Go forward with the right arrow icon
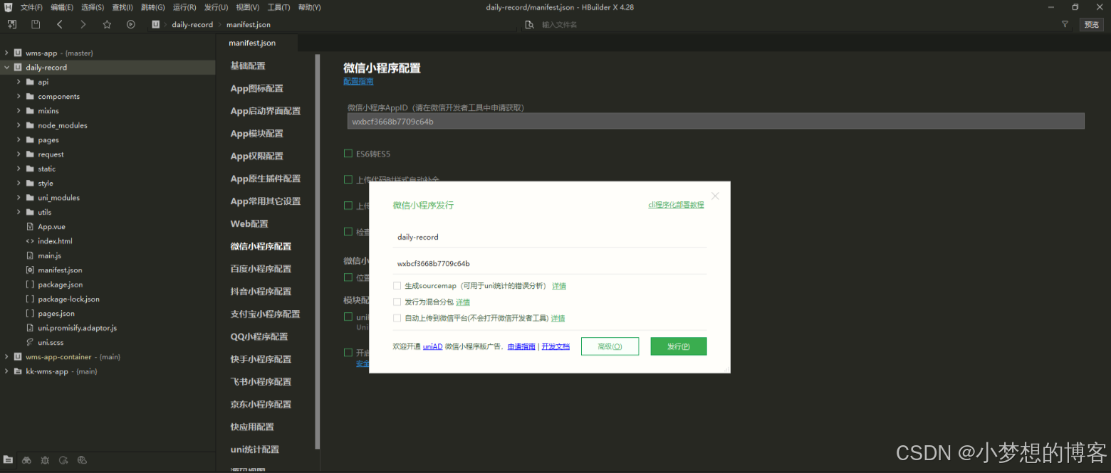This screenshot has height=473, width=1111. click(x=83, y=24)
